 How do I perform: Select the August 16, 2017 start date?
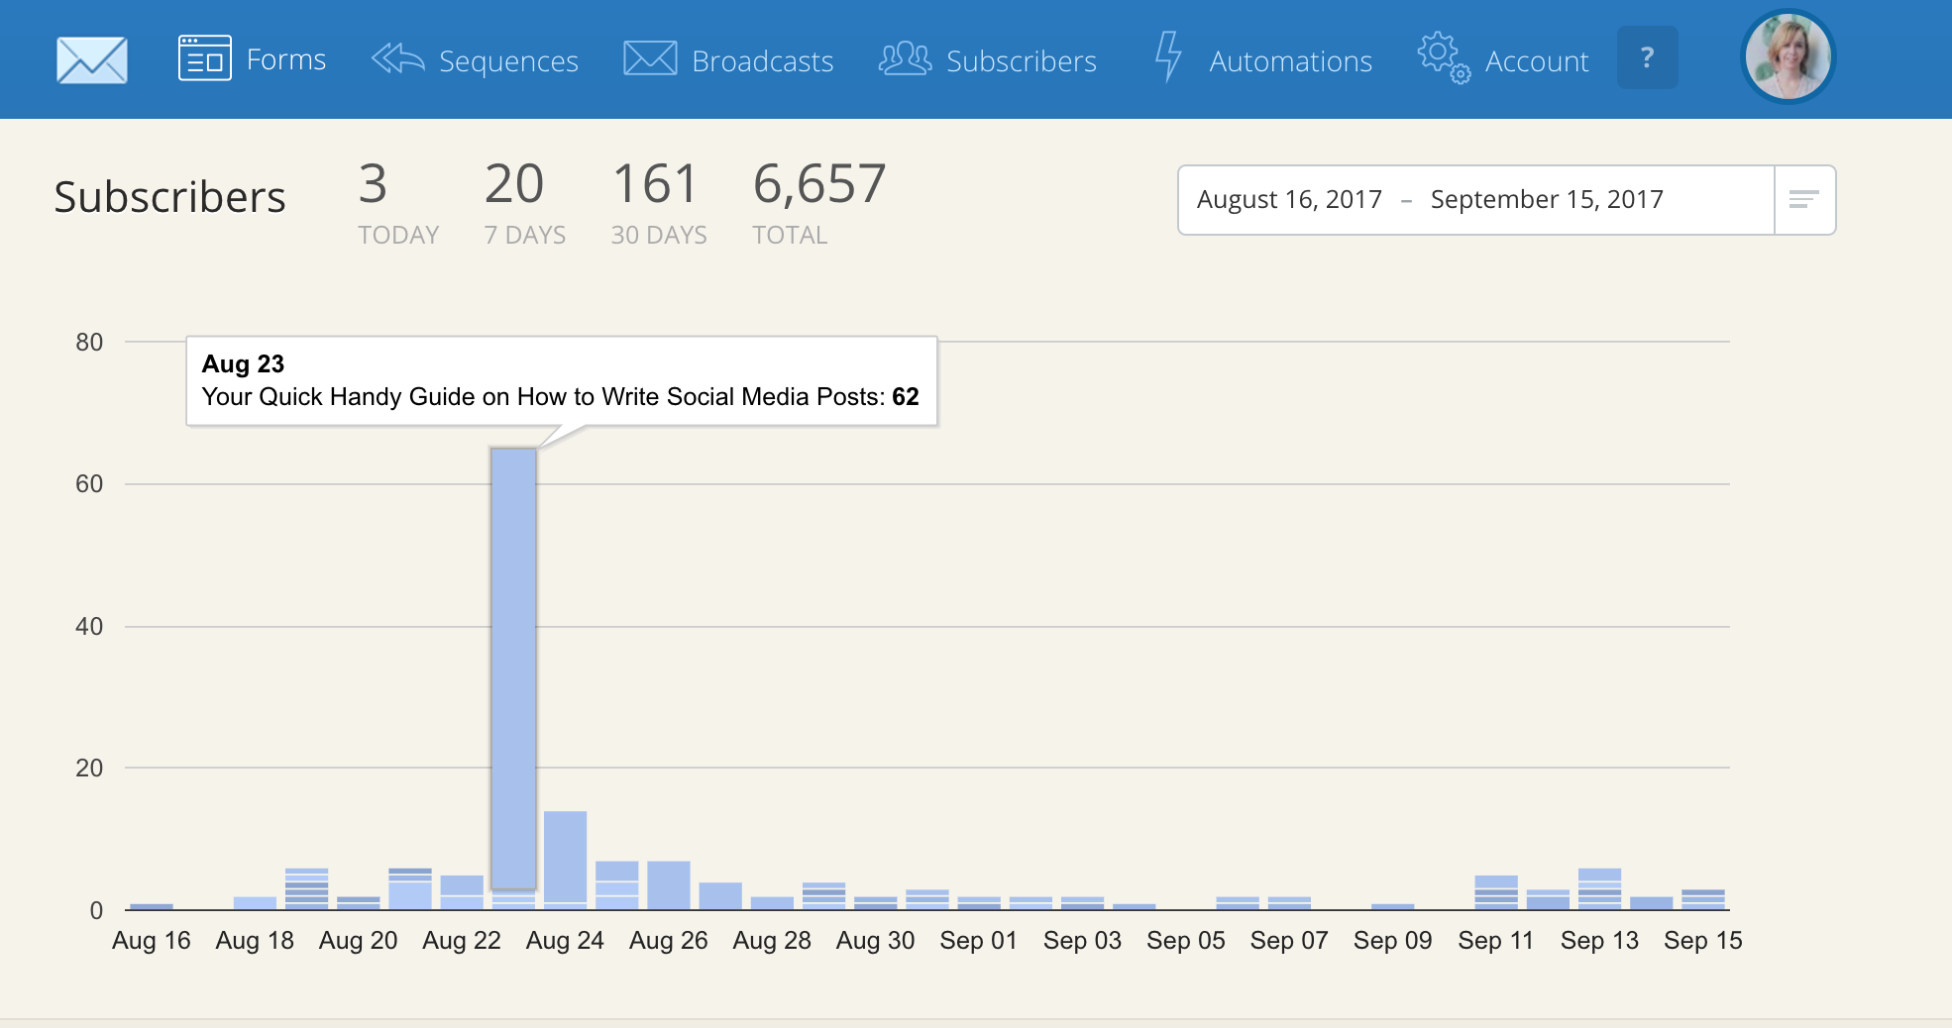pos(1288,200)
